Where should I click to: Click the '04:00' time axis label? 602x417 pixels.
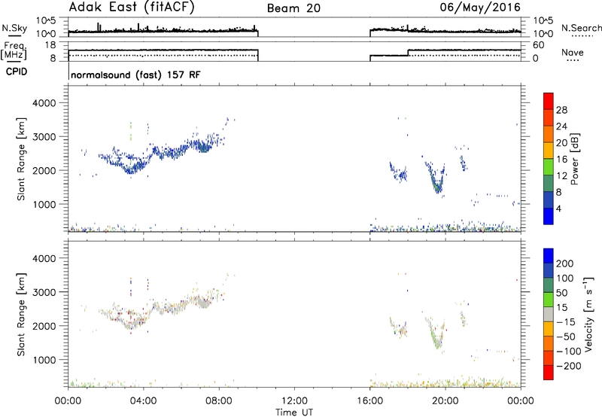tap(143, 401)
